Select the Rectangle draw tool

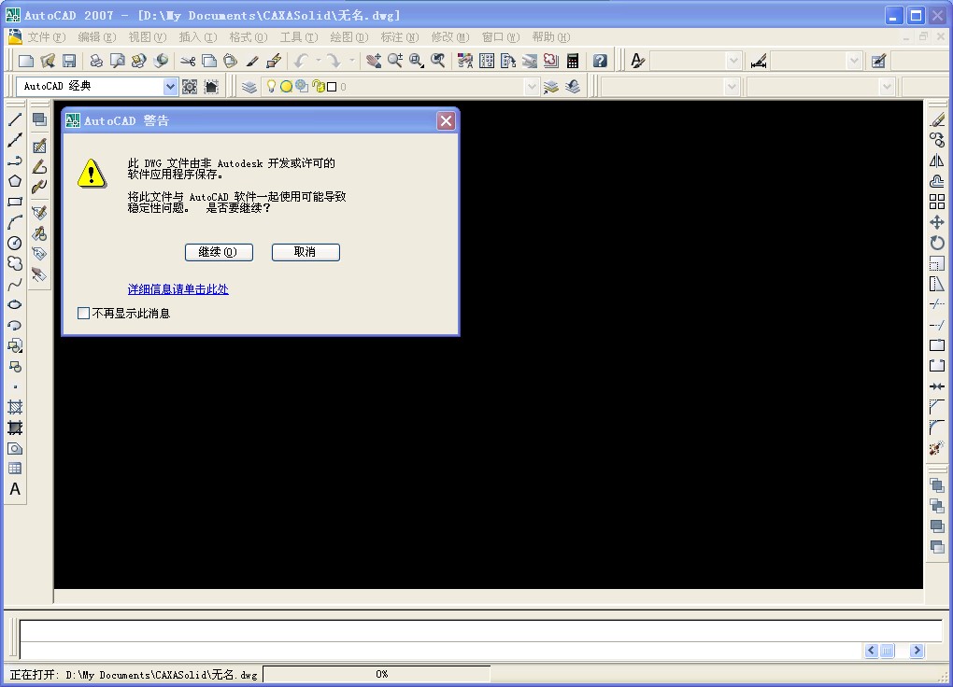15,202
